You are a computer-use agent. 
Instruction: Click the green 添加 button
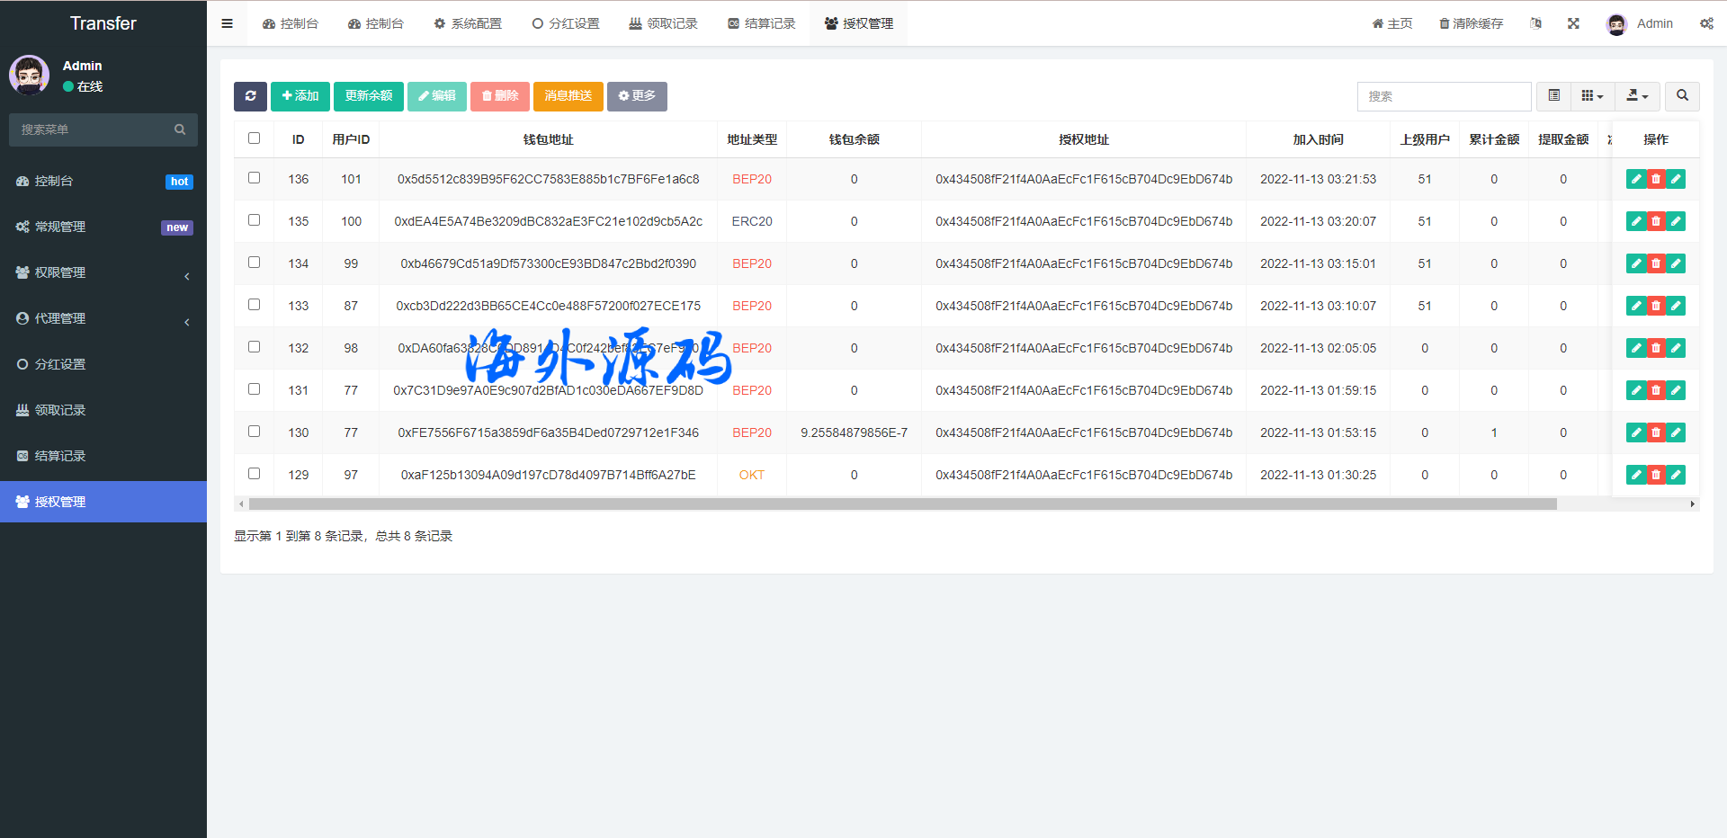[x=300, y=96]
